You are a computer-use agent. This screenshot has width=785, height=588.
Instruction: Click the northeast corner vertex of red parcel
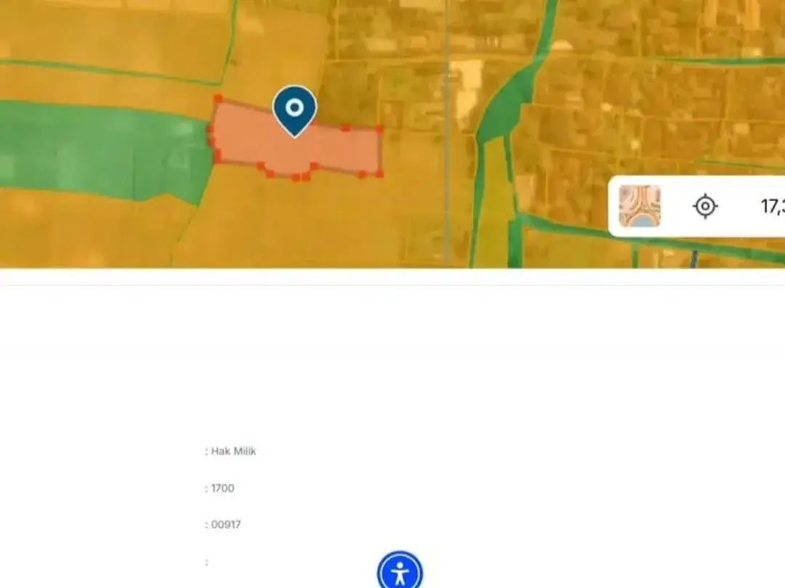click(379, 129)
